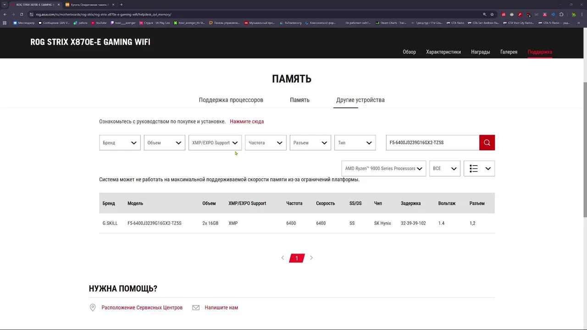The image size is (587, 330).
Task: Open the Награды navigation item
Action: pyautogui.click(x=481, y=52)
